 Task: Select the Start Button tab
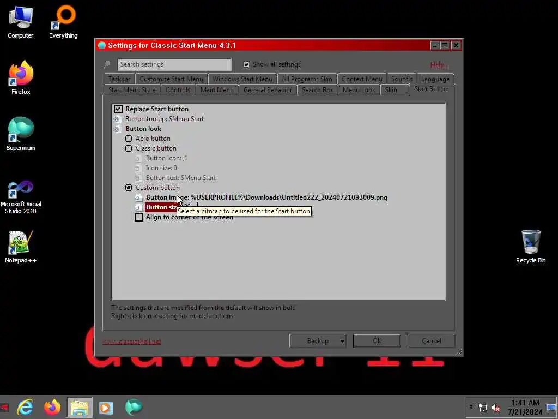tap(432, 89)
